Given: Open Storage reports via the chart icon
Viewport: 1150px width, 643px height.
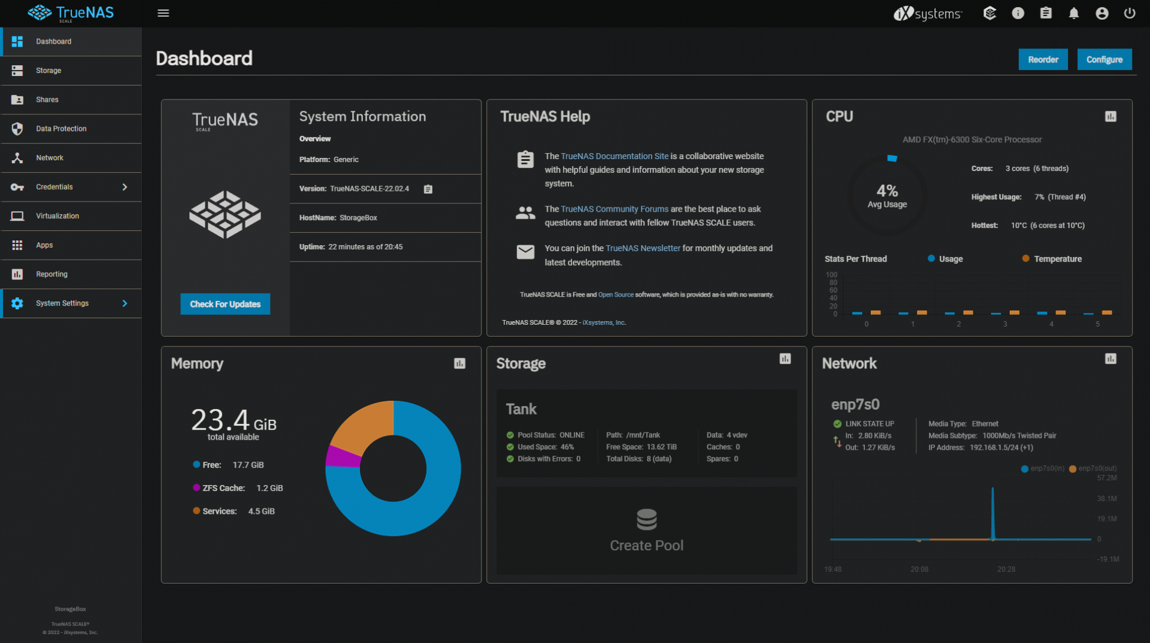Looking at the screenshot, I should tap(785, 359).
